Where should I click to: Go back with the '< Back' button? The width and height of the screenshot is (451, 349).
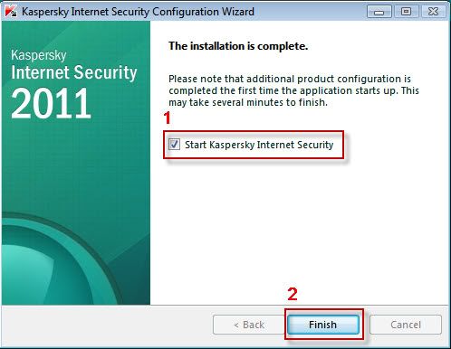(x=249, y=325)
